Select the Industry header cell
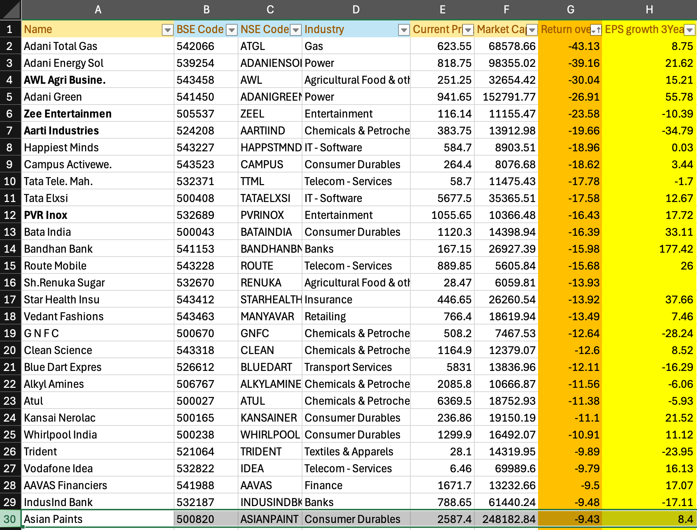Image resolution: width=697 pixels, height=530 pixels. coord(348,29)
